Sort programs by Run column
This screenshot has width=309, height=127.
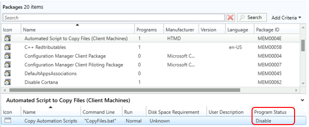[x=134, y=112]
